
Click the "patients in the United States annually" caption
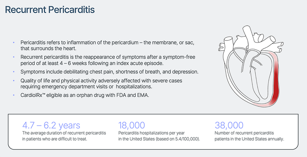click(249, 139)
